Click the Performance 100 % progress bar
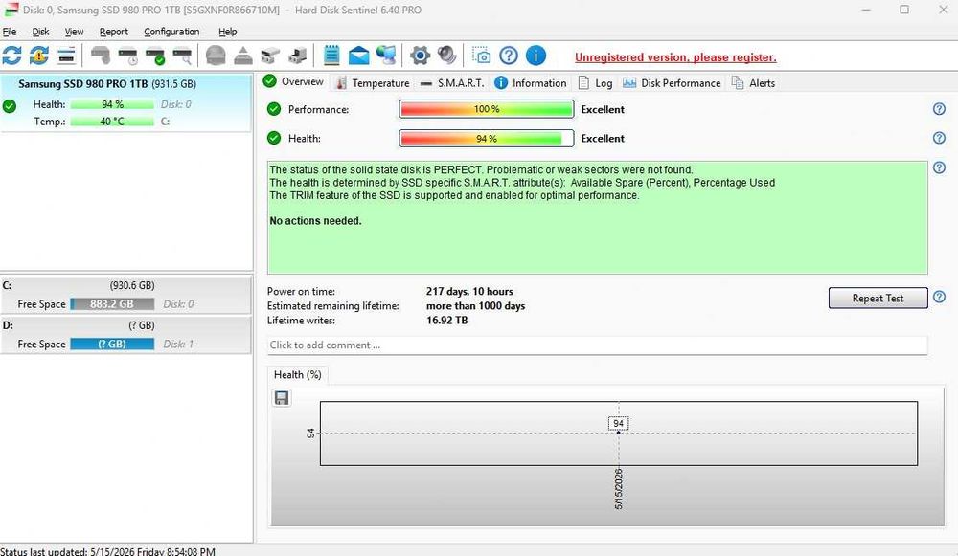This screenshot has width=958, height=556. [x=487, y=109]
